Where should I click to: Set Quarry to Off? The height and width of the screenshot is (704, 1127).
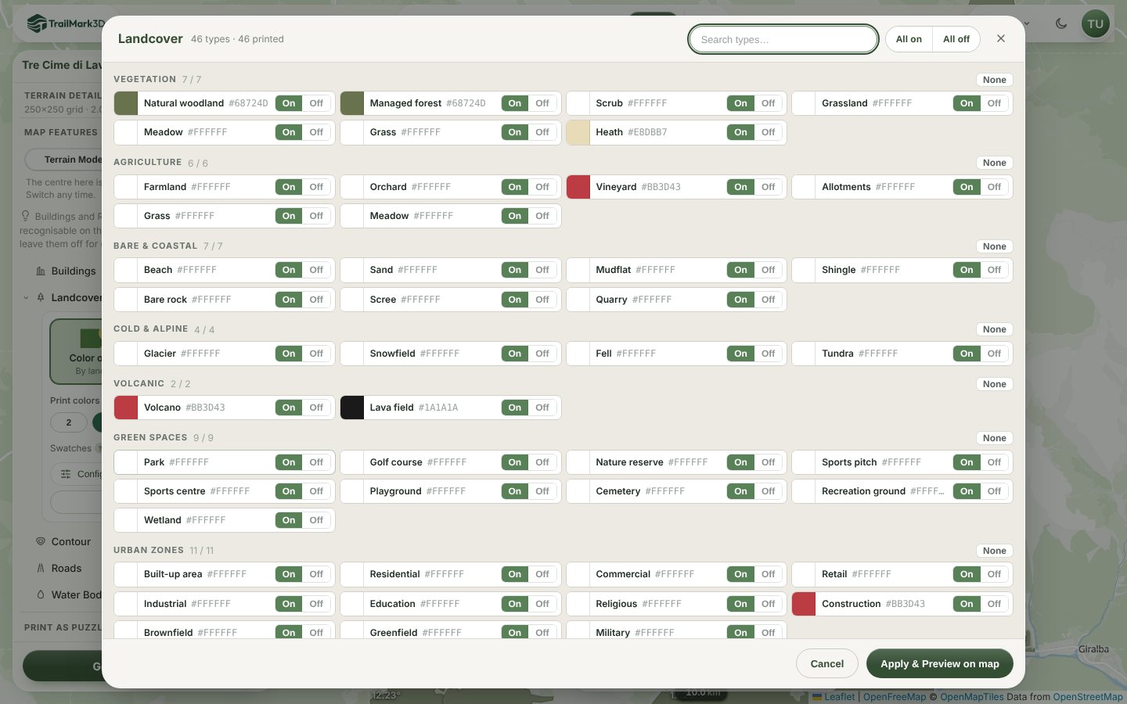click(x=769, y=300)
